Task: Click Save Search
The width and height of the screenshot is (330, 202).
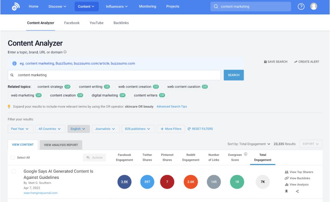Action: [x=275, y=62]
